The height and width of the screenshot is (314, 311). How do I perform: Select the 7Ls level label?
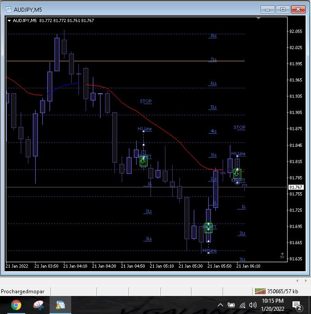click(213, 59)
